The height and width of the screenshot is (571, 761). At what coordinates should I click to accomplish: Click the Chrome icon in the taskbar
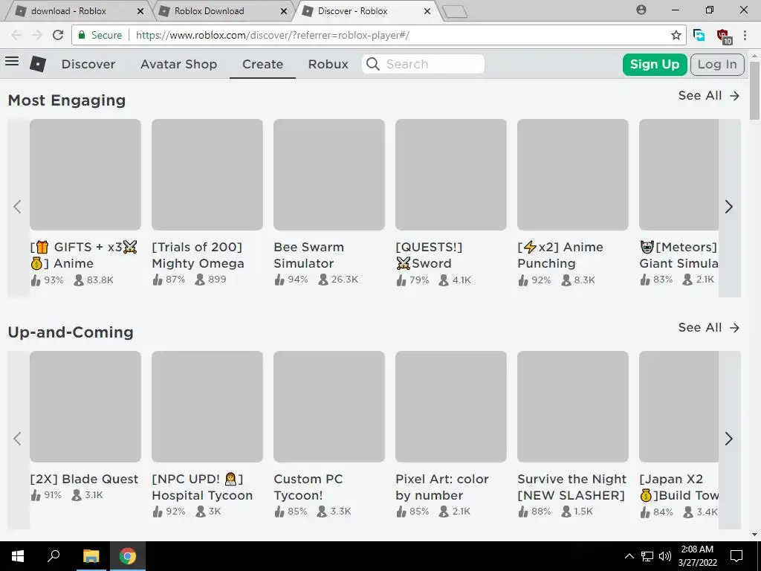(x=128, y=556)
